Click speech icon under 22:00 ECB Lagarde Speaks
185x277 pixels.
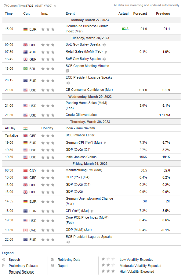pyautogui.click(x=68, y=242)
